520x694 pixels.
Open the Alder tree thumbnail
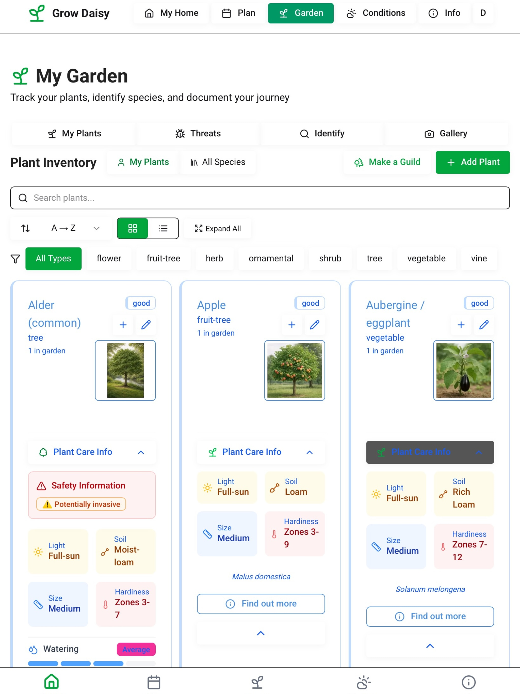tap(125, 371)
